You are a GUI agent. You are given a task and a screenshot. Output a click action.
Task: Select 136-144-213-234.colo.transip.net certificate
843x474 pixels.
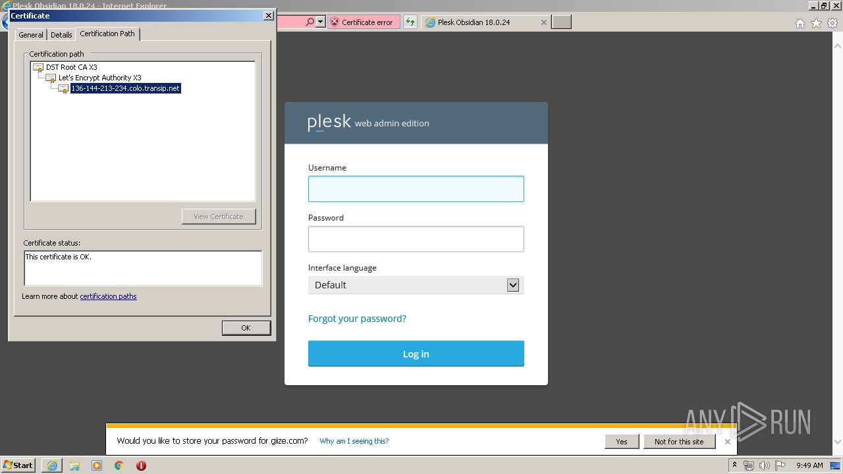(x=125, y=88)
